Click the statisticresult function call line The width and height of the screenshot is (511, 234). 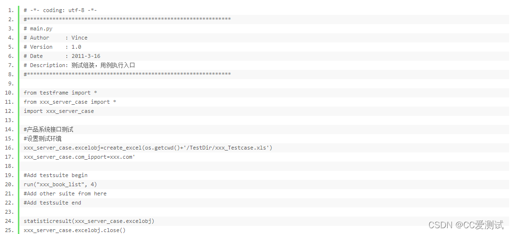pos(89,221)
